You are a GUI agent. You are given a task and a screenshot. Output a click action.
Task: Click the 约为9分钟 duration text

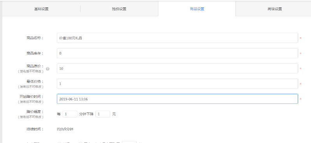coord(65,129)
